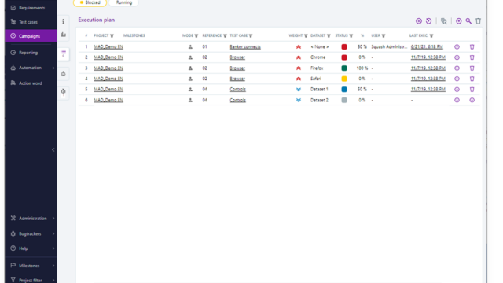Open the automated suites robot icon
Image resolution: width=503 pixels, height=283 pixels.
coord(63,74)
